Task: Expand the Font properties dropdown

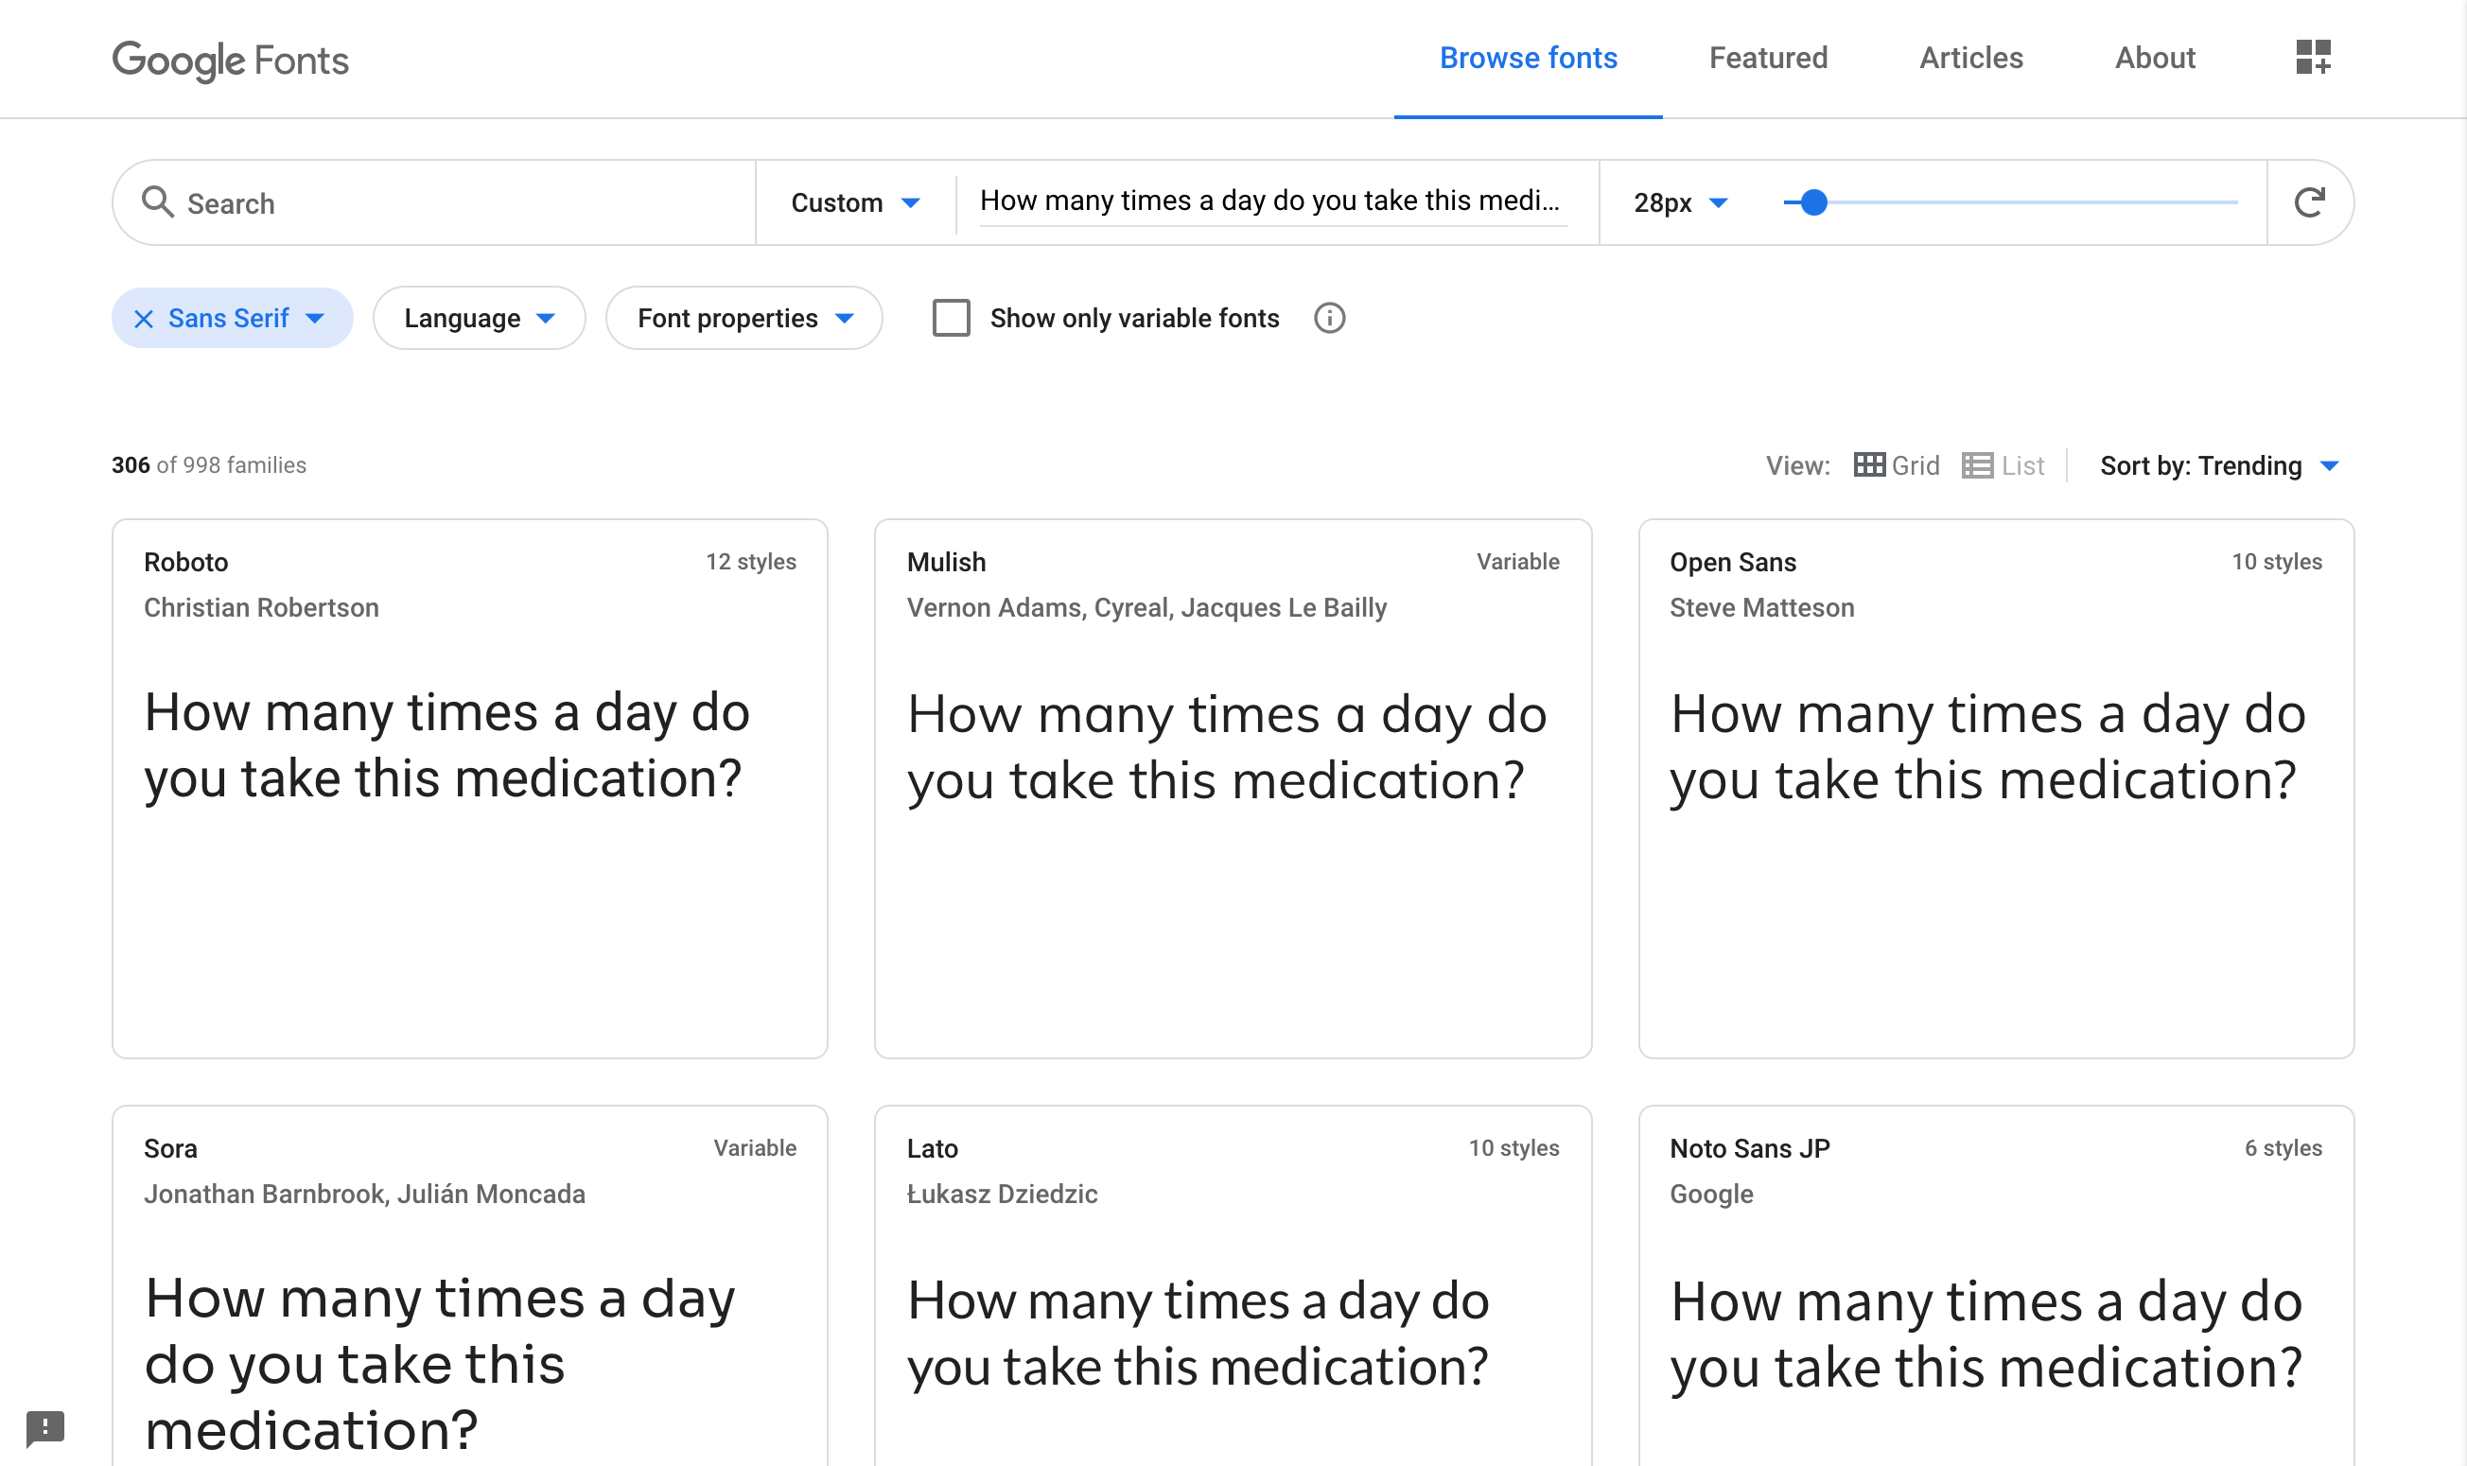Action: coord(744,318)
